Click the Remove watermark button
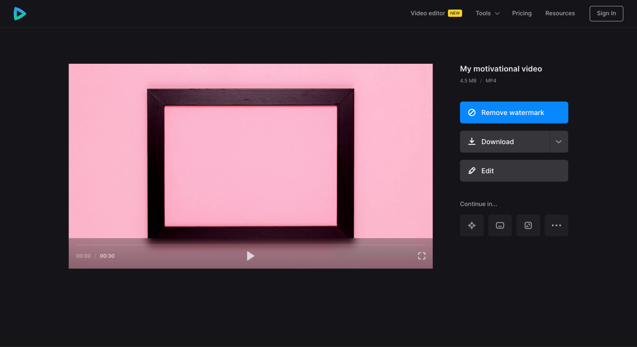This screenshot has height=347, width=637. [514, 113]
